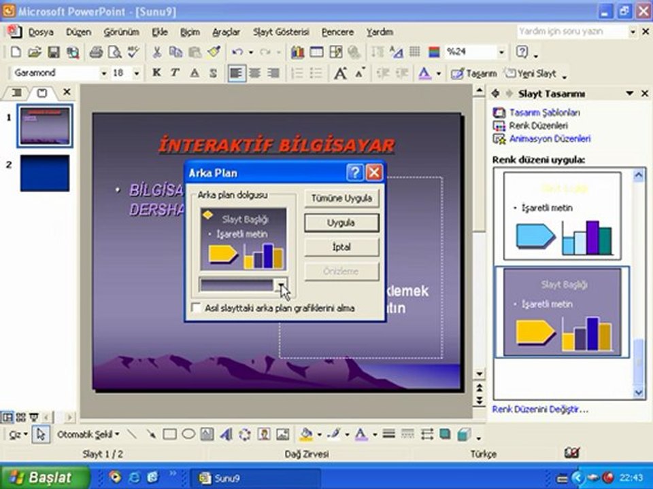Open Tasarım Şablonları link
The image size is (653, 489).
544,112
